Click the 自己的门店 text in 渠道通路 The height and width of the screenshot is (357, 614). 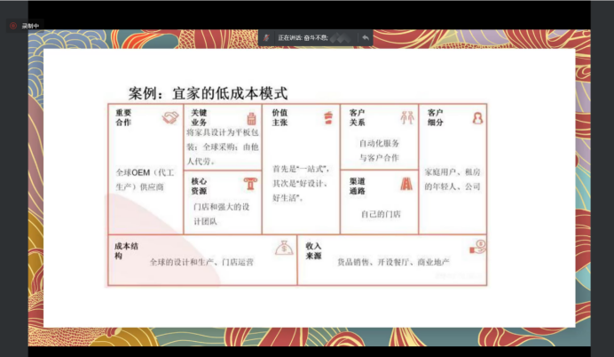380,214
